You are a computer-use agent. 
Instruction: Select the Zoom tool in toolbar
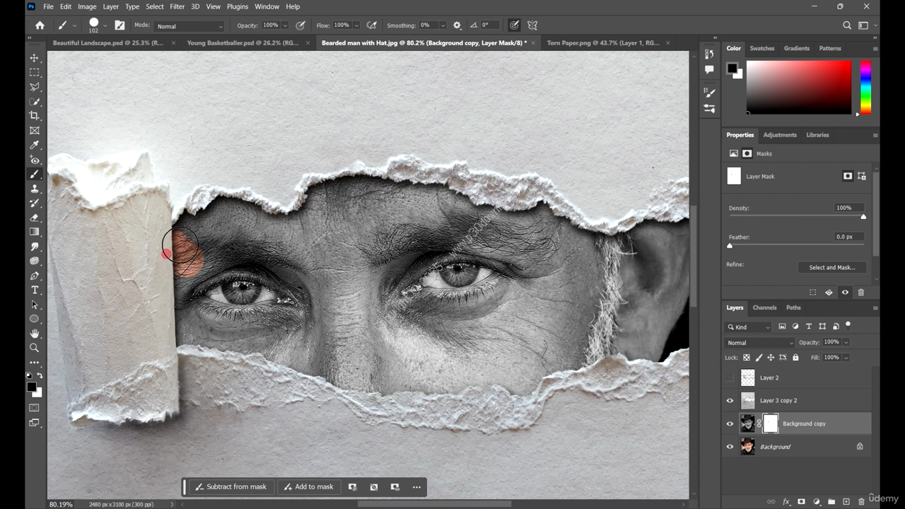[x=34, y=348]
